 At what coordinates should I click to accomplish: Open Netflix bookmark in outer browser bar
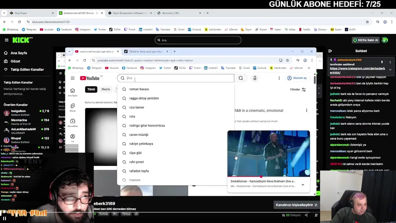(x=304, y=29)
